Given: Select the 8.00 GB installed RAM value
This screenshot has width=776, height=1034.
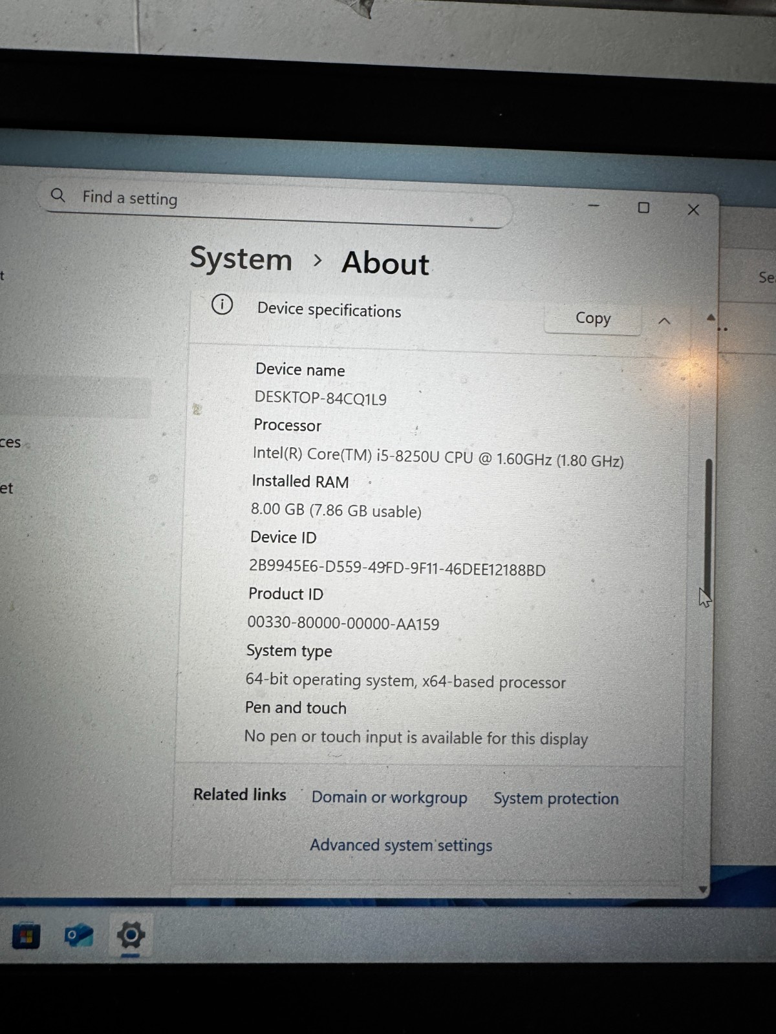Looking at the screenshot, I should [336, 511].
